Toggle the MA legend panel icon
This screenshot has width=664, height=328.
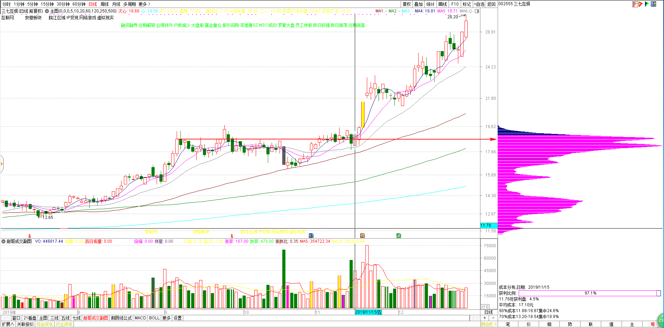click(x=477, y=11)
